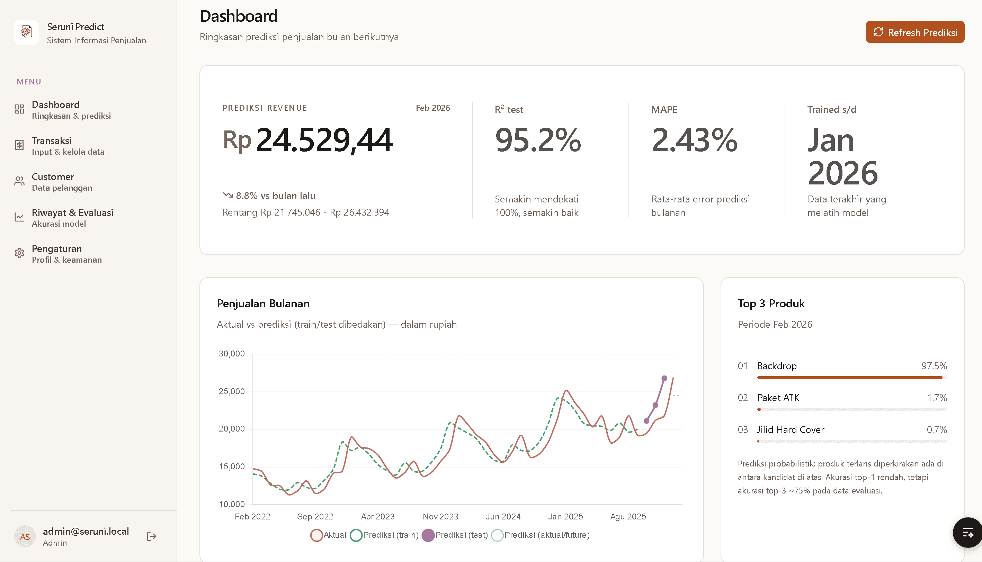Click the 97.5% percentage value
982x562 pixels.
(x=934, y=365)
